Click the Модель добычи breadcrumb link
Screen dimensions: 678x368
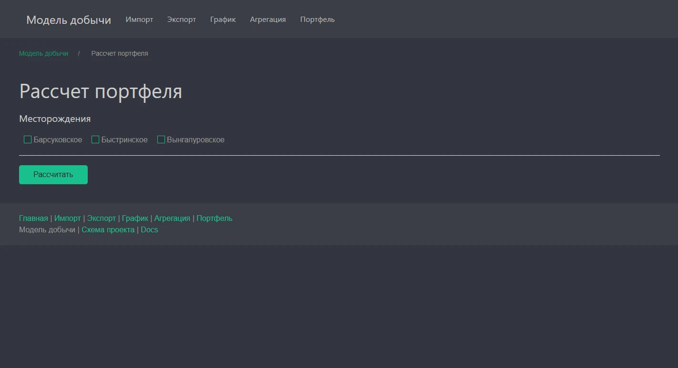click(x=43, y=53)
